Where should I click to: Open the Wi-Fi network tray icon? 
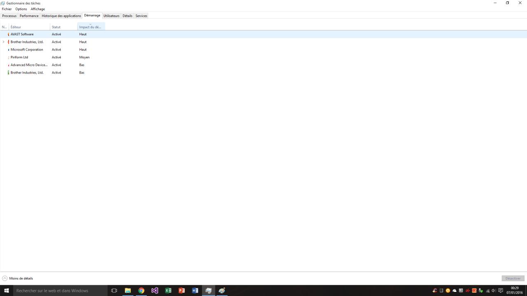coord(488,291)
